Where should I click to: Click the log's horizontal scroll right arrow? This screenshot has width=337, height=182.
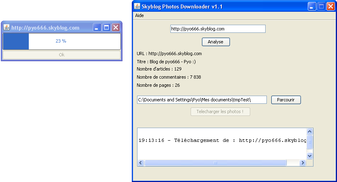pyautogui.click(x=303, y=163)
